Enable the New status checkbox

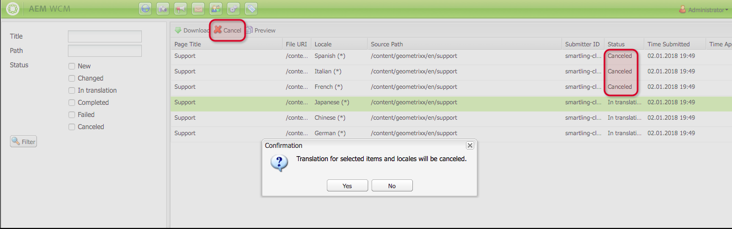(72, 66)
